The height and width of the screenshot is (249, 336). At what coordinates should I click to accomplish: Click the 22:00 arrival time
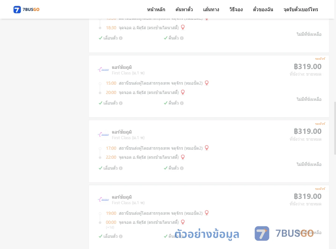click(x=111, y=157)
